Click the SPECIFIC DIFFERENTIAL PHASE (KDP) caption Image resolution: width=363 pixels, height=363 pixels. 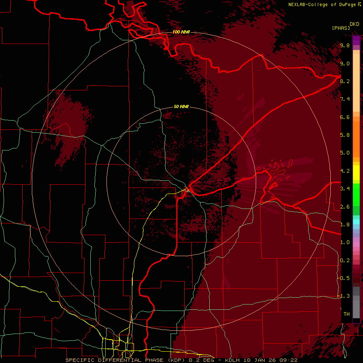point(125,360)
